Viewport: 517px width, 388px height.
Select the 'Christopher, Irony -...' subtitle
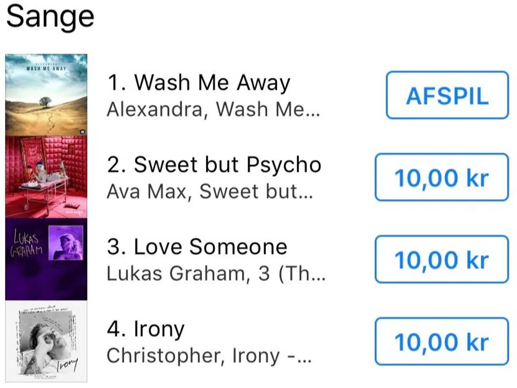click(x=209, y=356)
